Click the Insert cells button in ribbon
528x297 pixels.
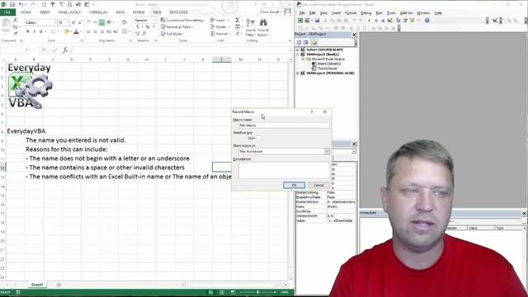[x=219, y=20]
